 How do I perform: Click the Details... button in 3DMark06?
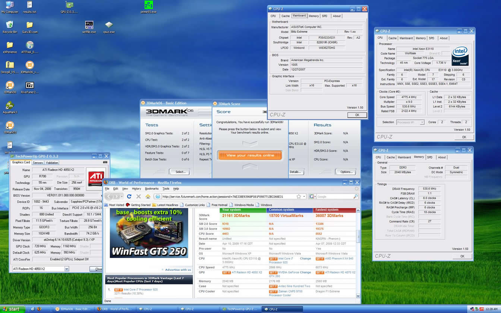(295, 172)
